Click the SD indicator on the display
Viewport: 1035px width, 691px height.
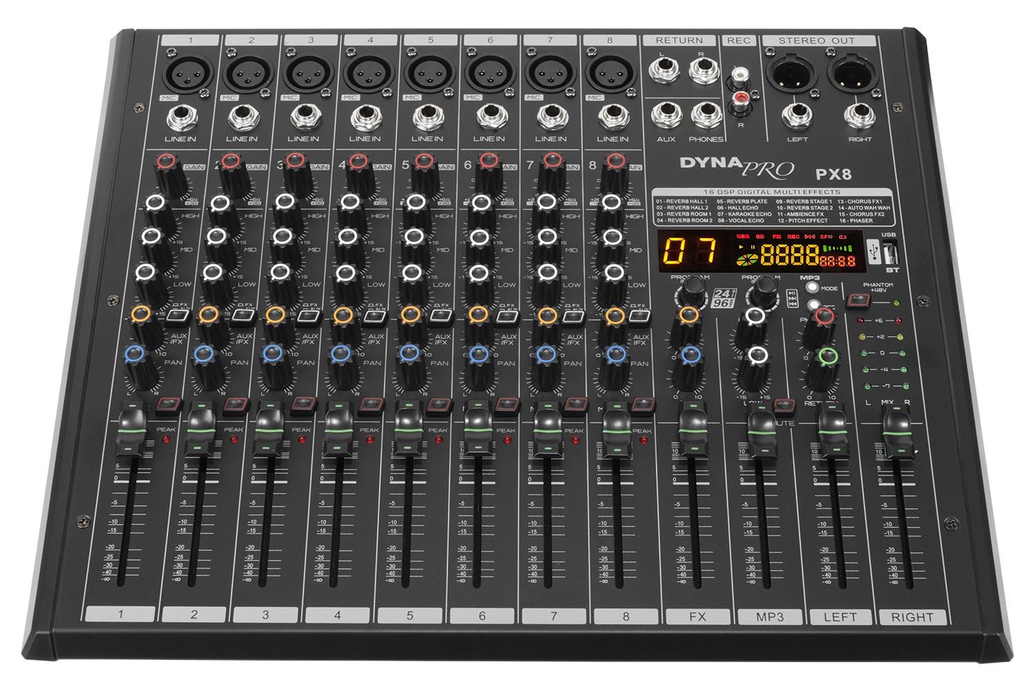(x=760, y=236)
